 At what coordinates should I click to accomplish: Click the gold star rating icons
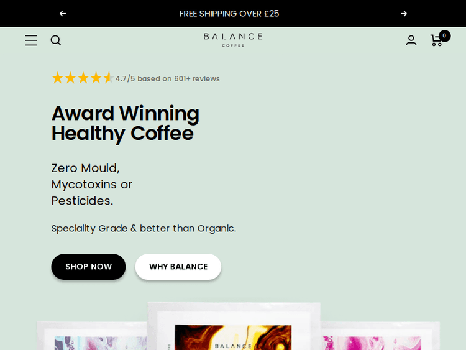(82, 78)
